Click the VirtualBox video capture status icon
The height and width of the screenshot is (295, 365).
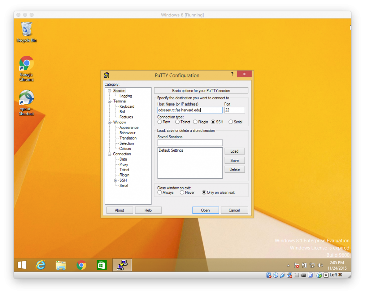[303, 275]
